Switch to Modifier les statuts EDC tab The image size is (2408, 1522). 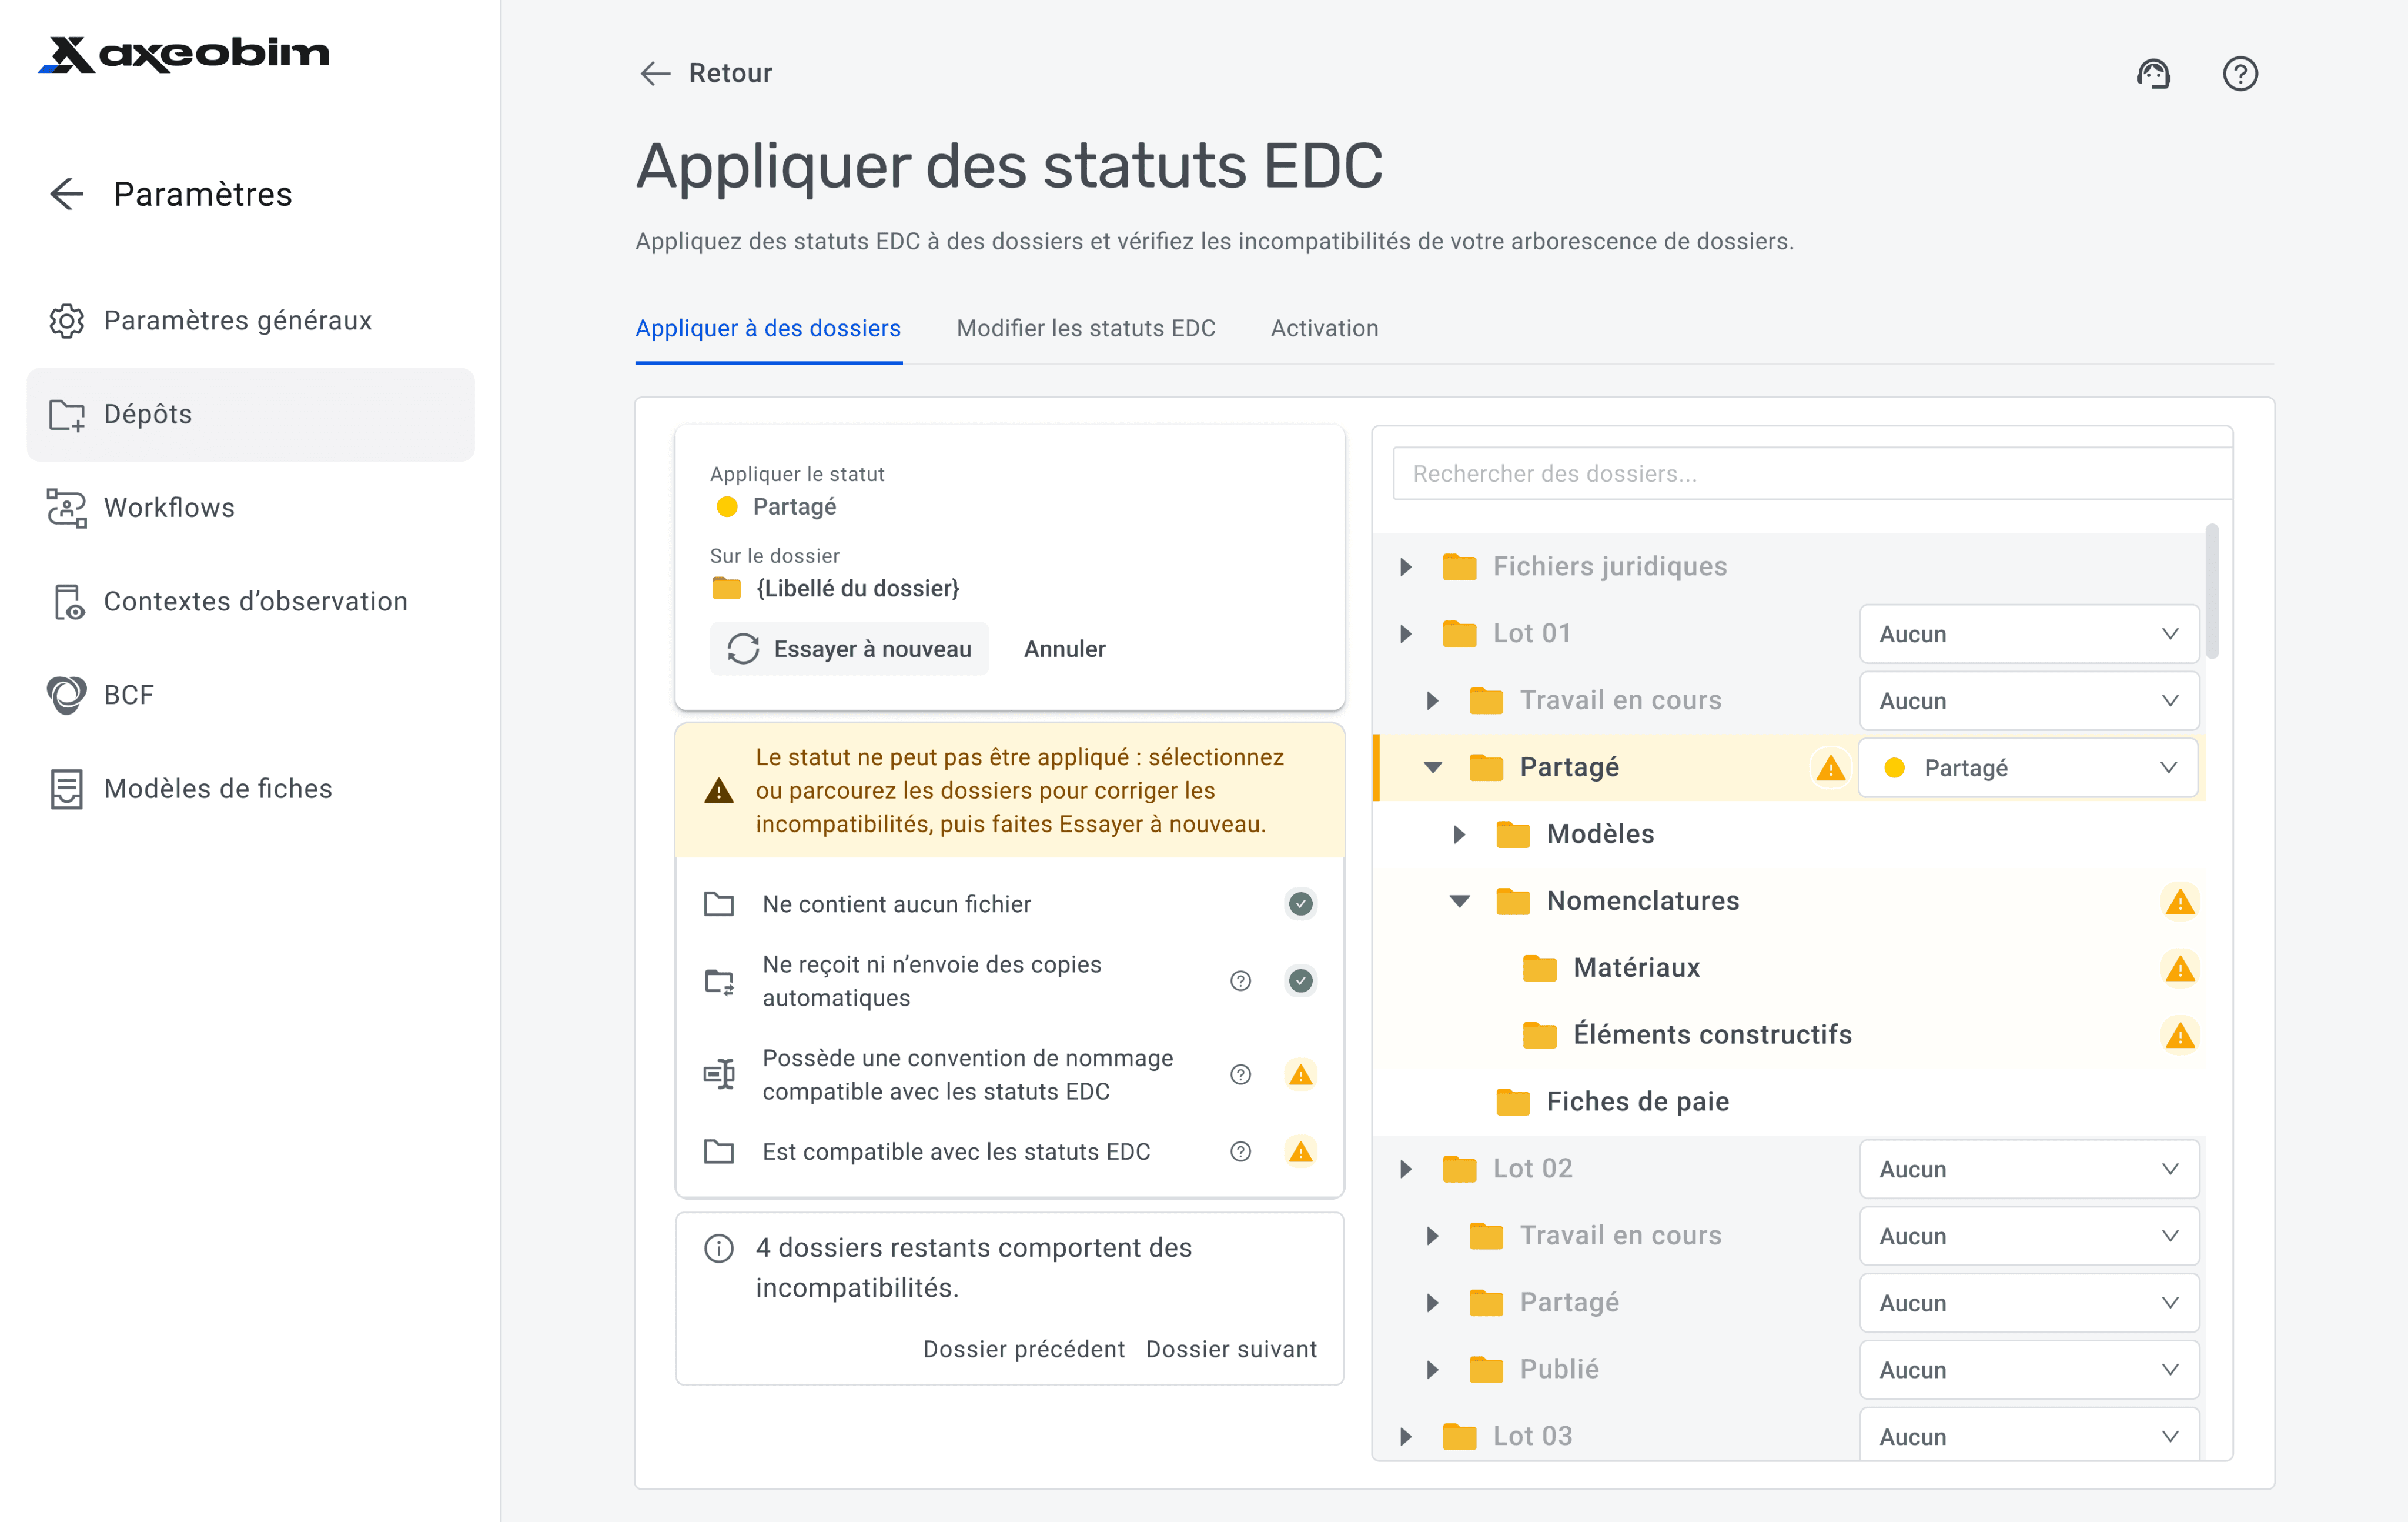pyautogui.click(x=1085, y=328)
